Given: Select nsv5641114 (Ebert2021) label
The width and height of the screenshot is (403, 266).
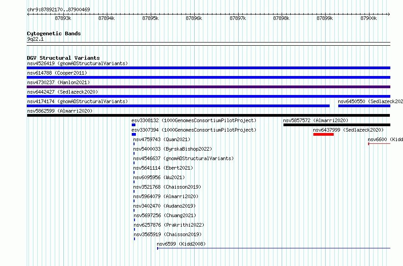Looking at the screenshot, I should click(163, 168).
